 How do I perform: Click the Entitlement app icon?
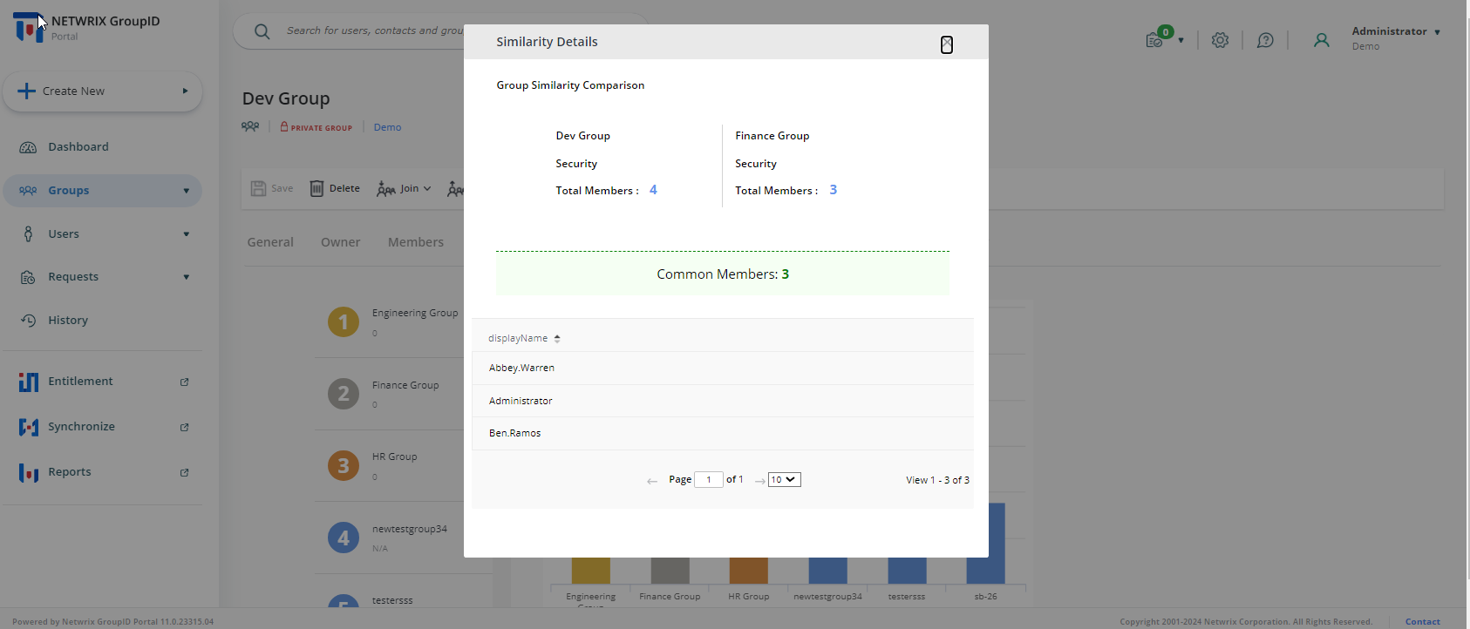coord(29,382)
